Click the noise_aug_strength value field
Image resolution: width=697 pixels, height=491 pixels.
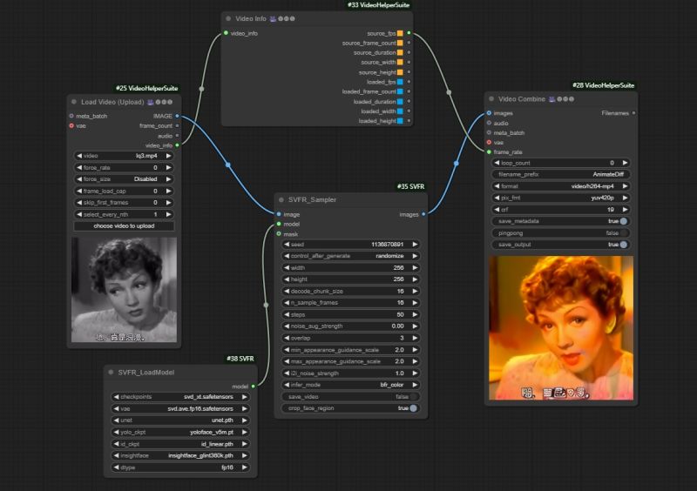[x=351, y=326]
